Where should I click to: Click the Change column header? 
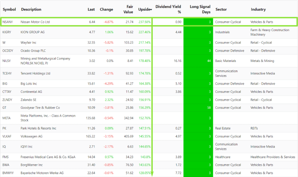(107, 9)
